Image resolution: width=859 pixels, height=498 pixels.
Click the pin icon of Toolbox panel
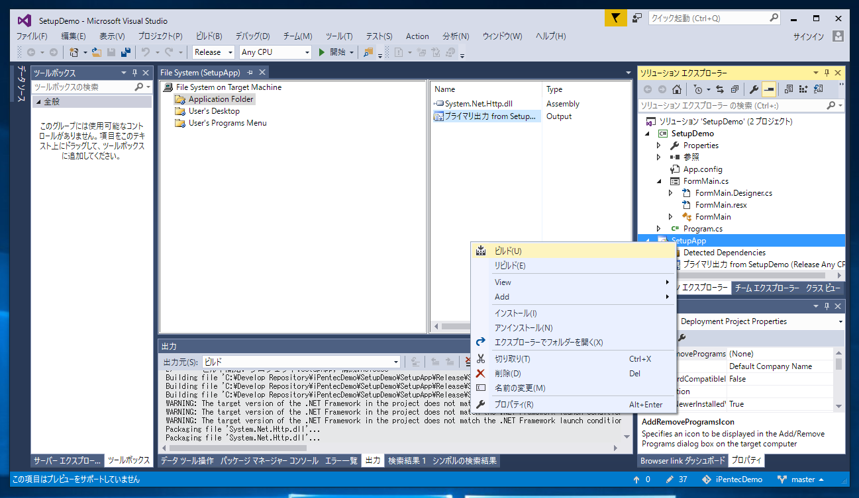pyautogui.click(x=134, y=73)
